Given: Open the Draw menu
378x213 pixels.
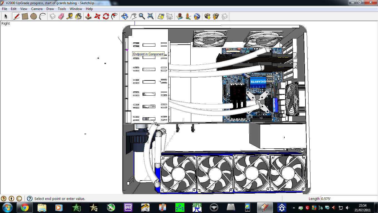Looking at the screenshot, I should [x=50, y=9].
